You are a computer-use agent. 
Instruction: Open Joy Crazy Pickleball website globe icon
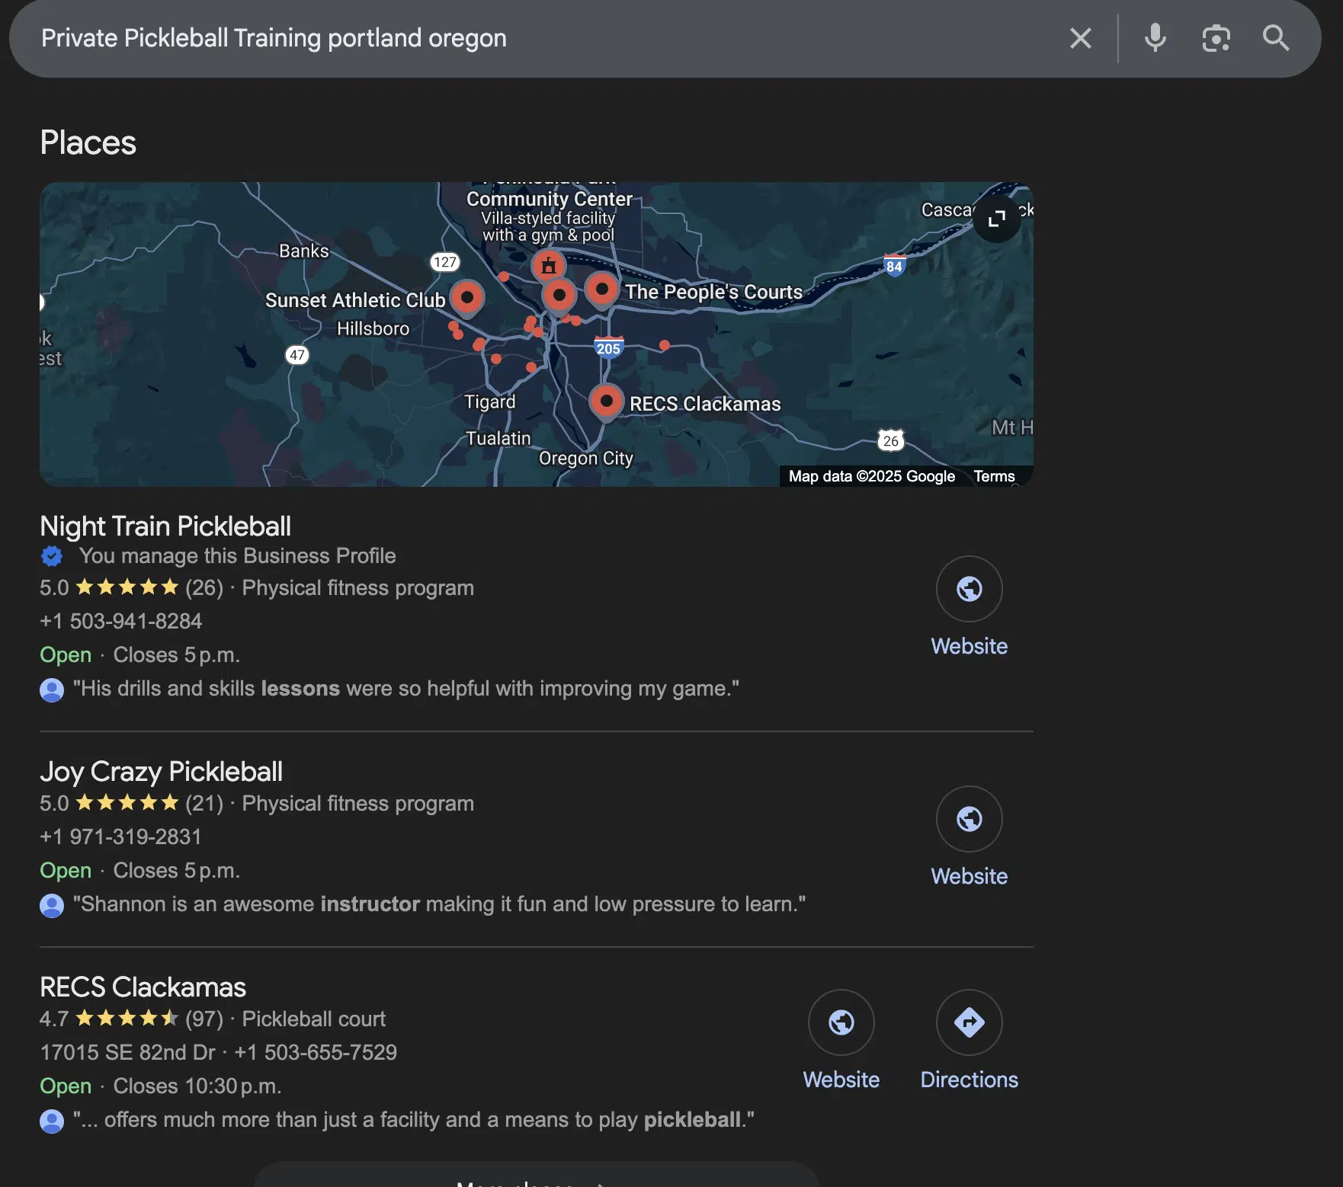[969, 819]
